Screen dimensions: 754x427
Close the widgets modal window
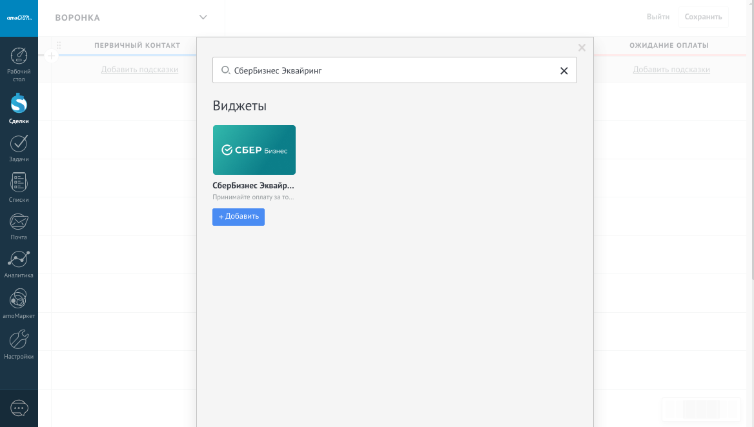pos(582,48)
